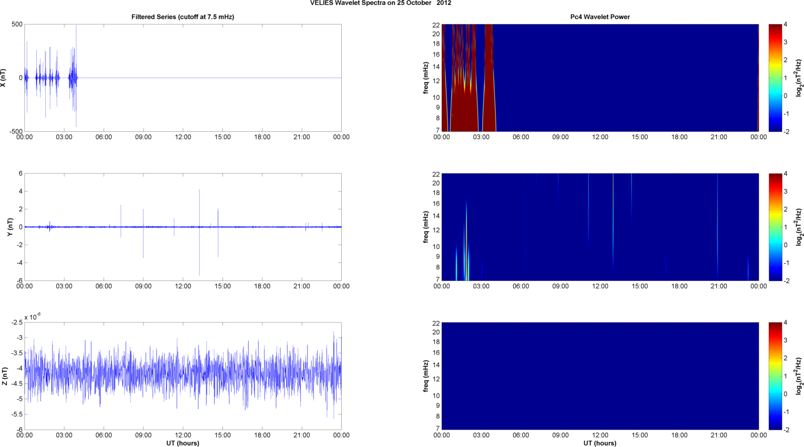Click the 'X (nT)' axis label
Screen dimensions: 804x447
(4, 78)
